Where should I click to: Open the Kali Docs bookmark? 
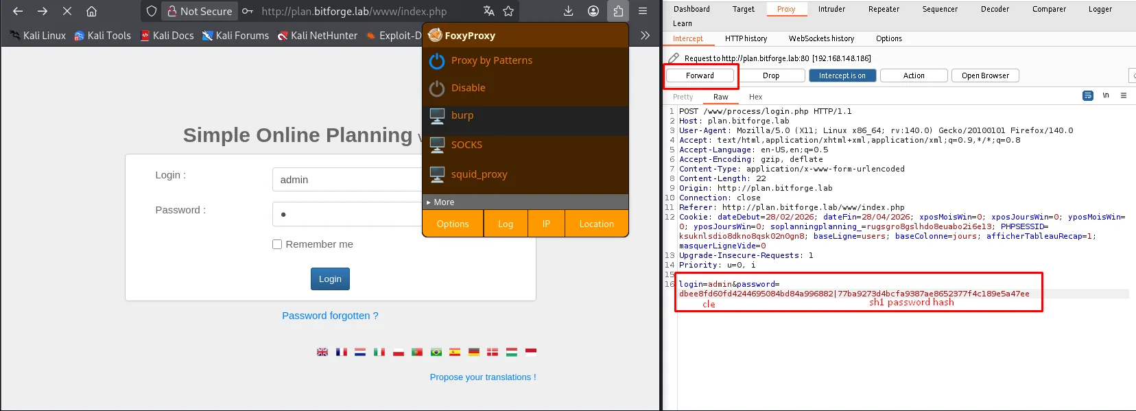pos(167,35)
